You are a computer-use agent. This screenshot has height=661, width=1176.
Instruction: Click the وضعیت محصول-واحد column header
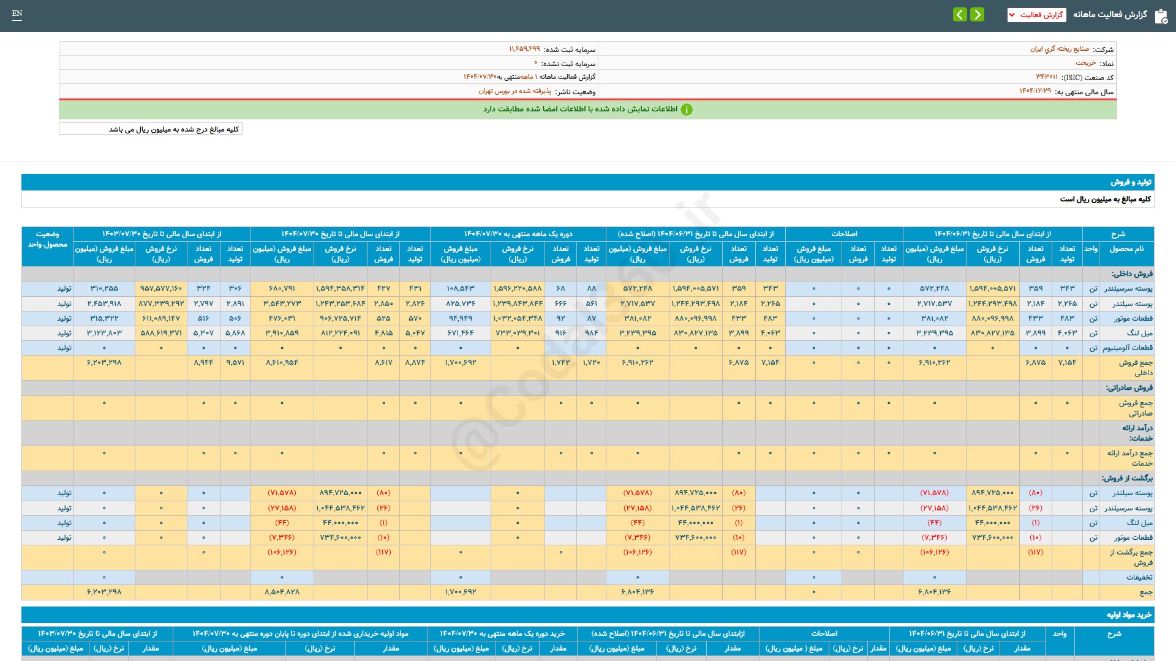47,239
